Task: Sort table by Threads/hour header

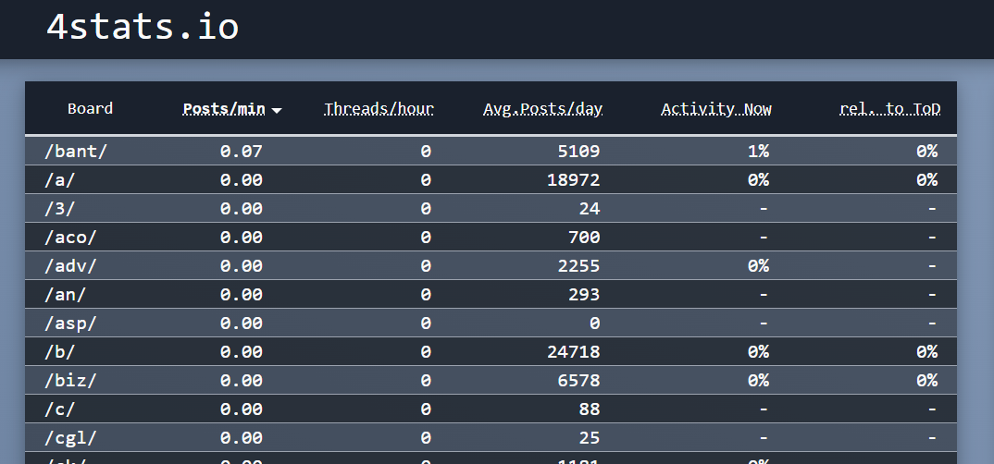Action: (x=379, y=109)
